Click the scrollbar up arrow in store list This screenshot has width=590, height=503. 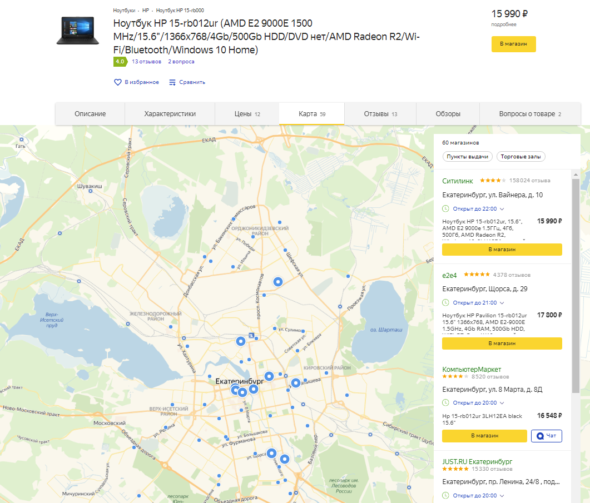(x=576, y=175)
